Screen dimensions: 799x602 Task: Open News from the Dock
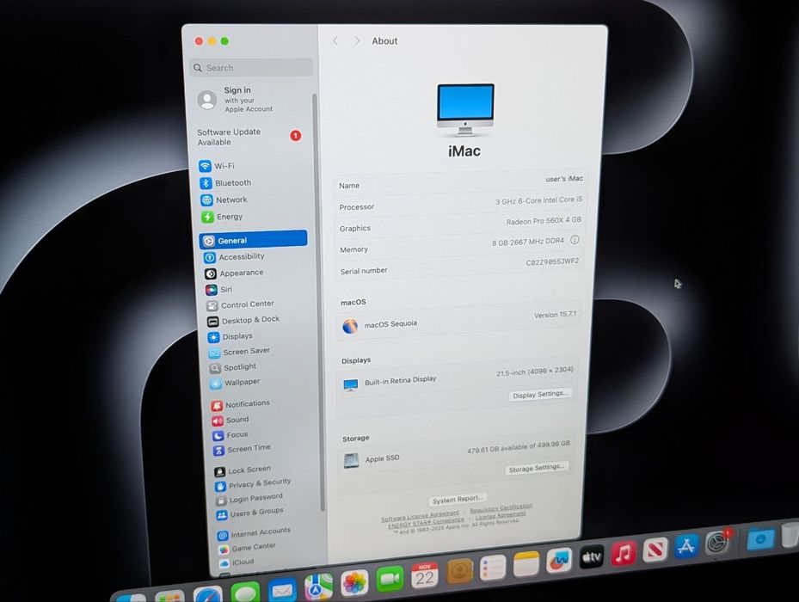tap(655, 550)
